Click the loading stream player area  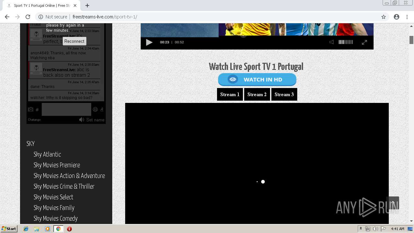click(257, 163)
